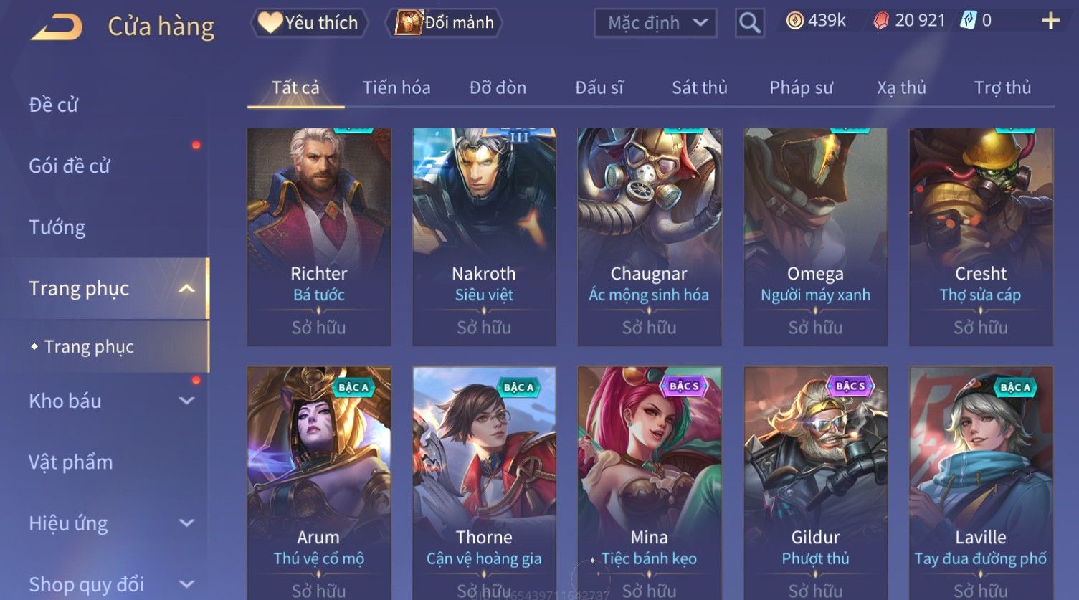Viewport: 1079px width, 600px height.
Task: Collapse the Trang phục sidebar section
Action: coord(186,288)
